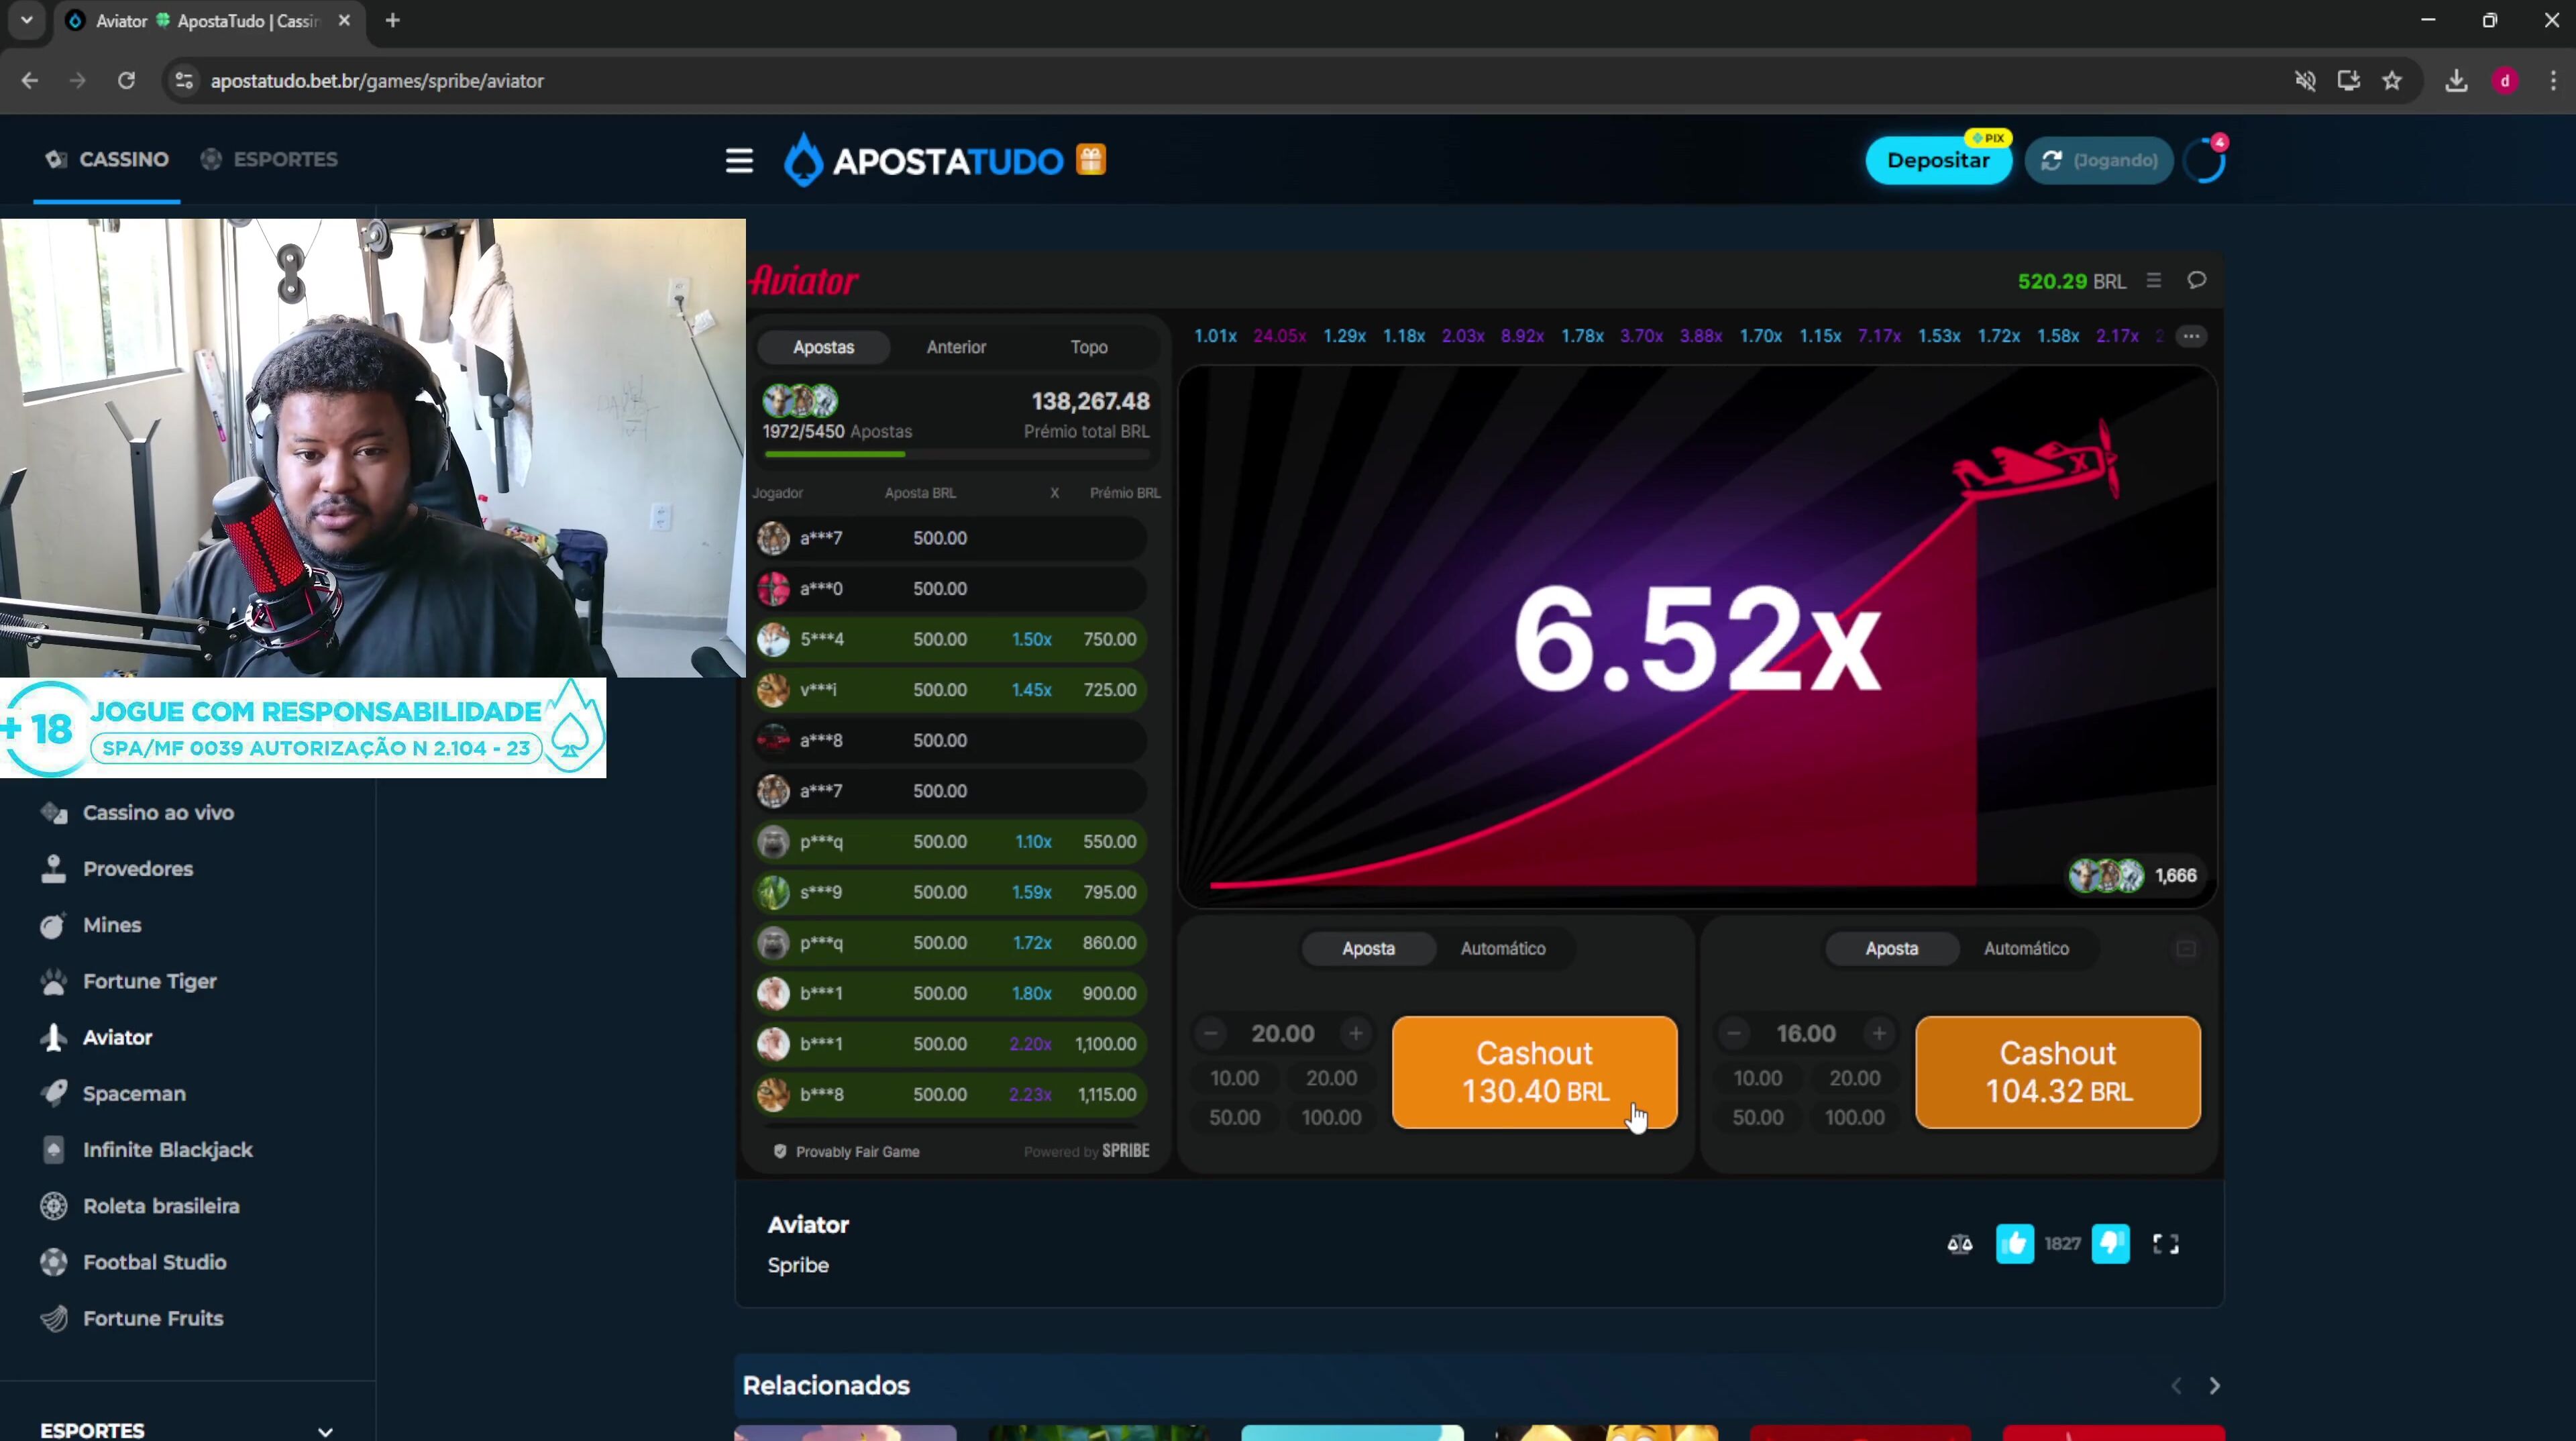Select the Apostas tab in bets panel
Screen dimensions: 2576x1441
tap(823, 347)
